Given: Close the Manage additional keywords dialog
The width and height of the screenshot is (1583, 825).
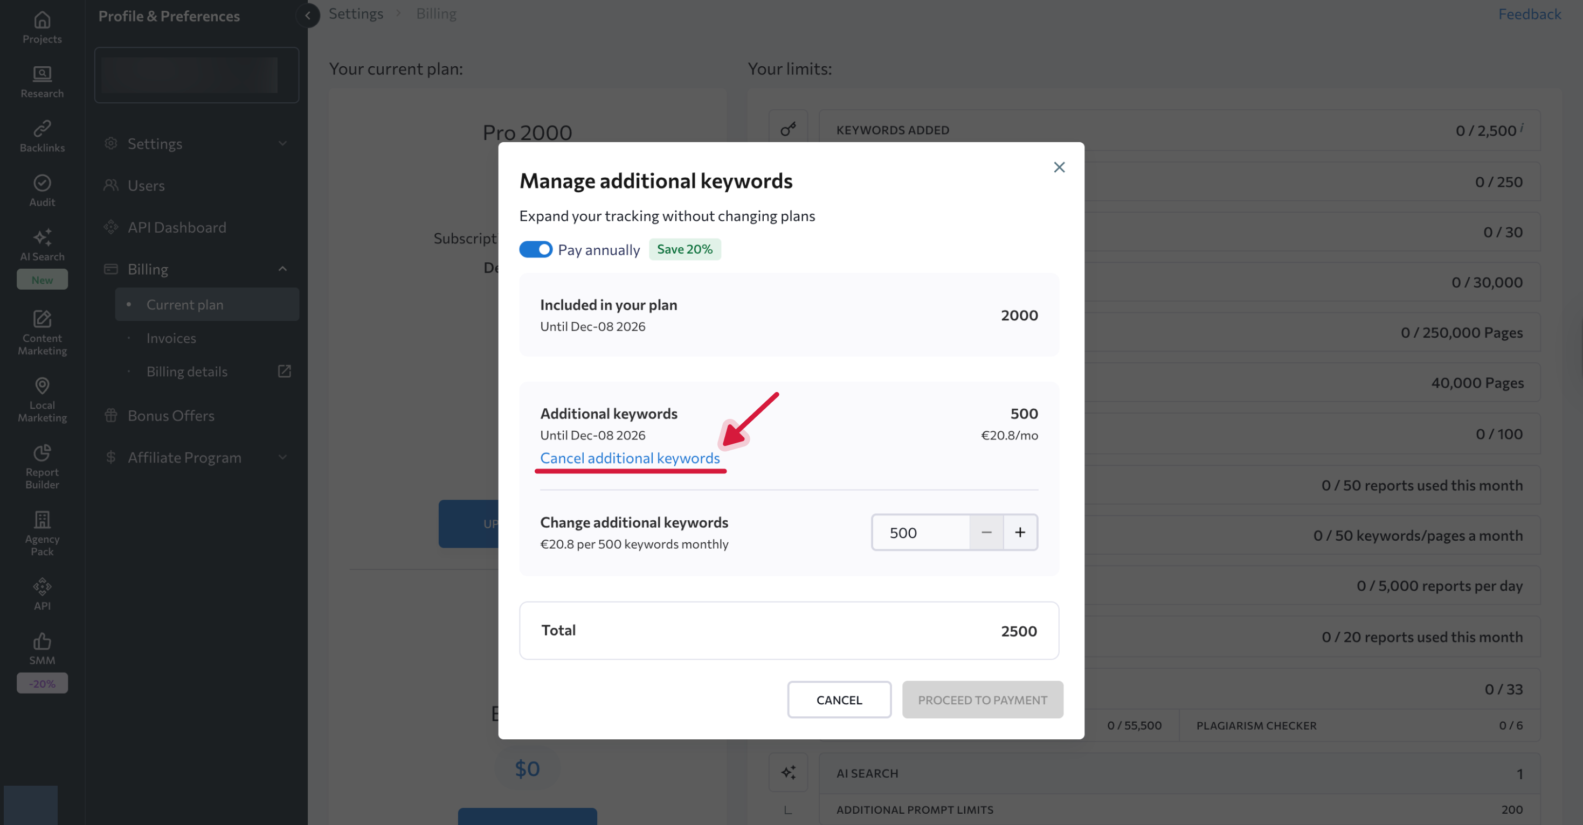Looking at the screenshot, I should click(x=1059, y=167).
